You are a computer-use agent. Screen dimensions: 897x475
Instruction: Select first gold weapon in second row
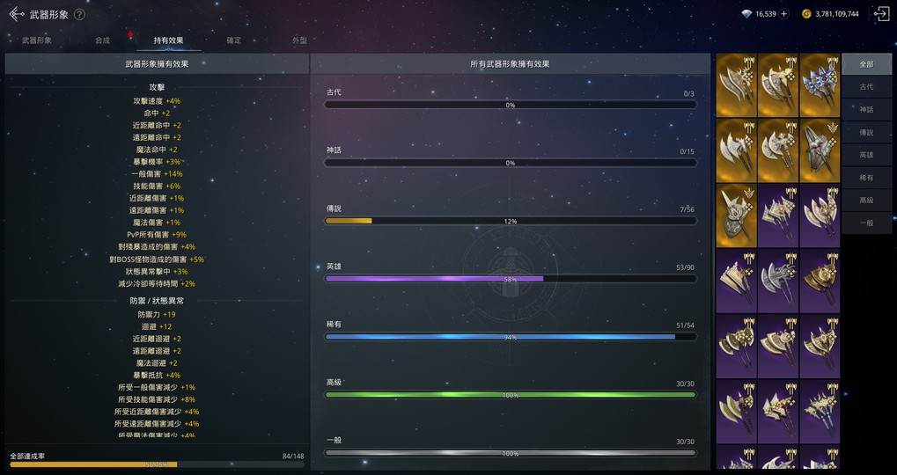point(736,150)
